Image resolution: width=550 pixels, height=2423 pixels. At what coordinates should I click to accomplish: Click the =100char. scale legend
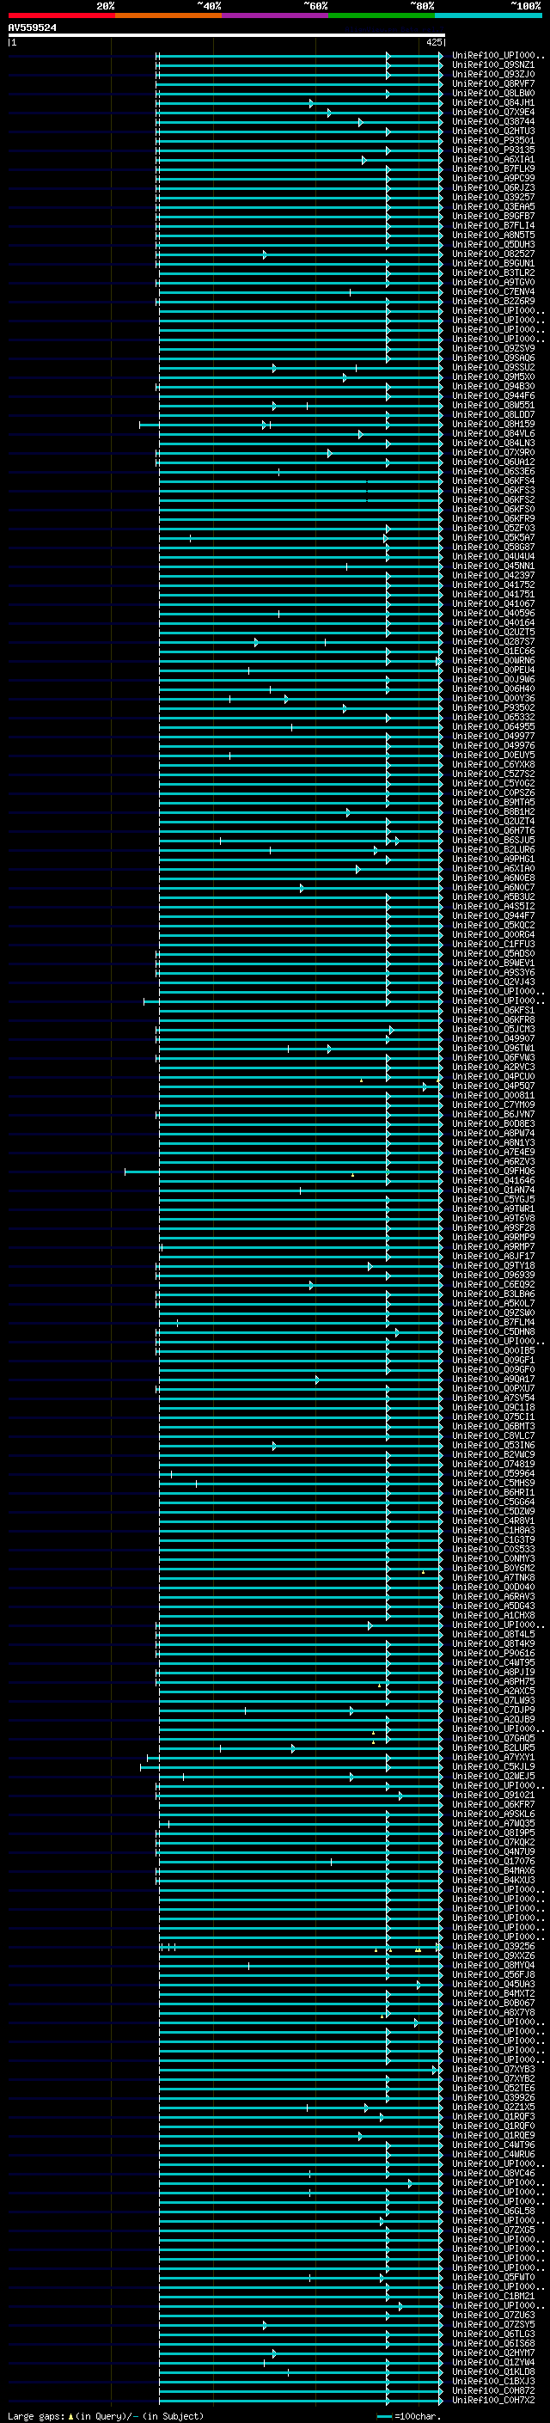coord(408,2415)
